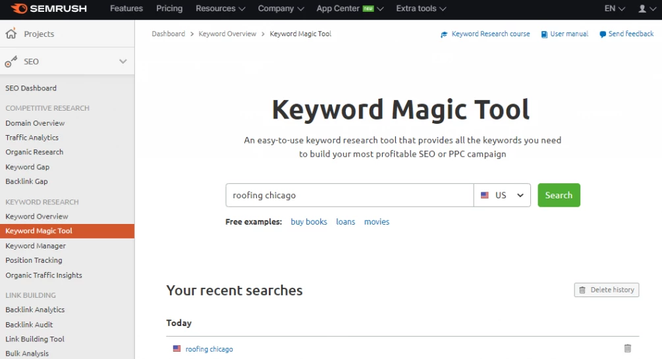Open the Projects home icon

click(11, 34)
